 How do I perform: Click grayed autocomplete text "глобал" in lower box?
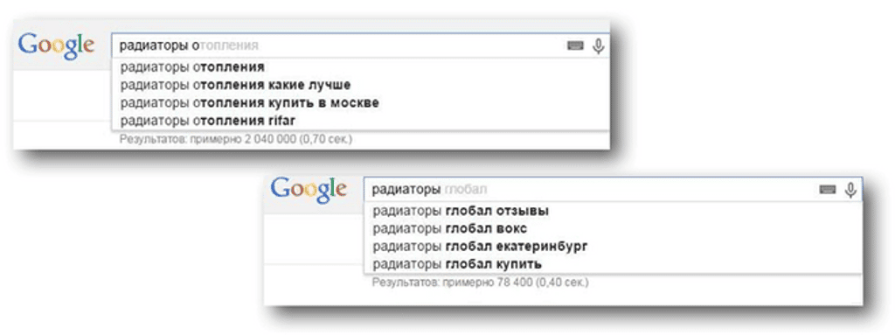466,189
